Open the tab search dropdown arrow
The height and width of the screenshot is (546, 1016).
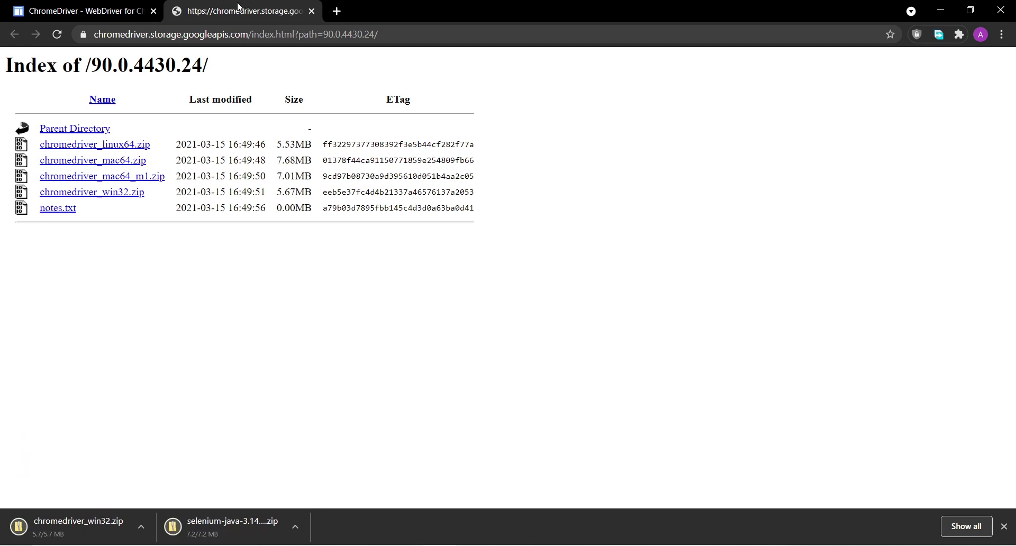(911, 11)
